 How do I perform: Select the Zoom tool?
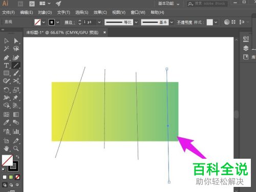click(x=16, y=148)
